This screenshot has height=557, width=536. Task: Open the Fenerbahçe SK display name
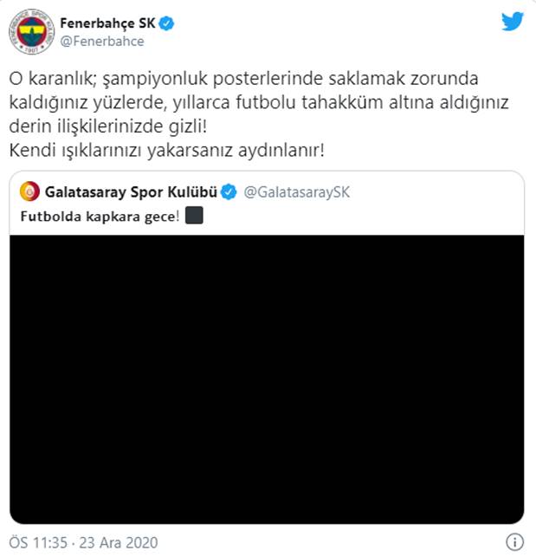tap(107, 23)
